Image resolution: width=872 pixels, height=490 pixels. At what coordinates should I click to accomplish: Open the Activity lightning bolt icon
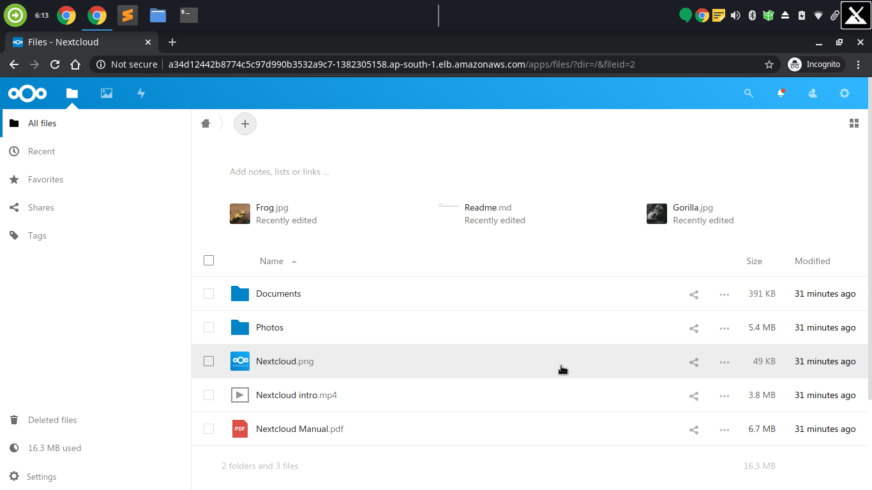tap(141, 93)
